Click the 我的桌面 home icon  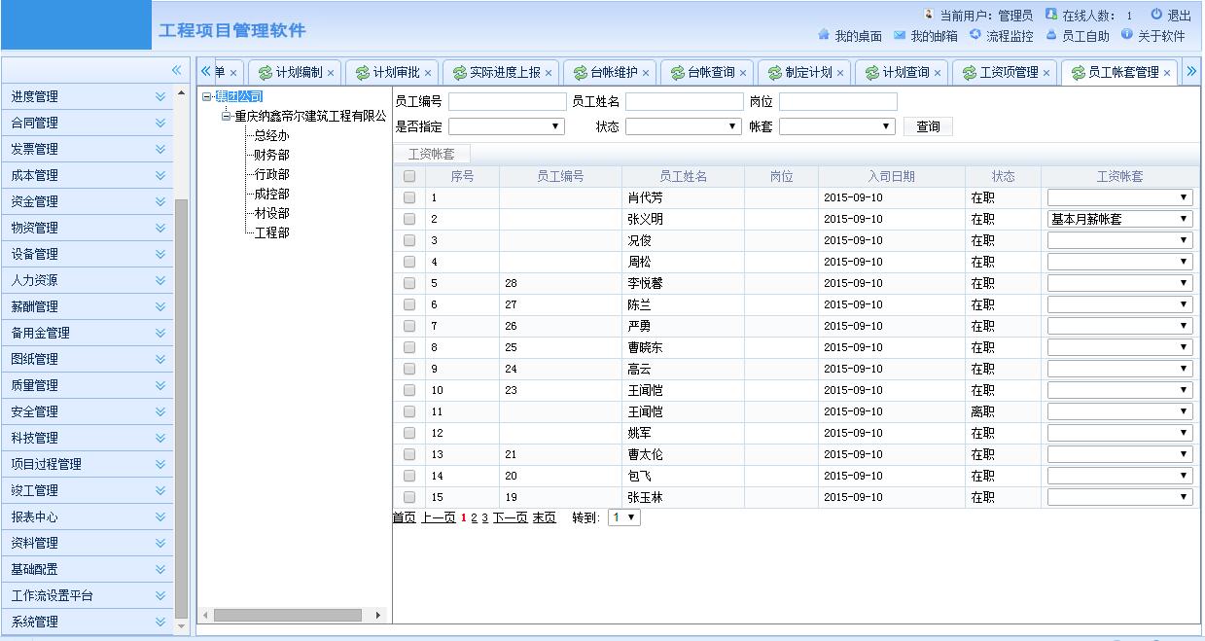(x=824, y=35)
